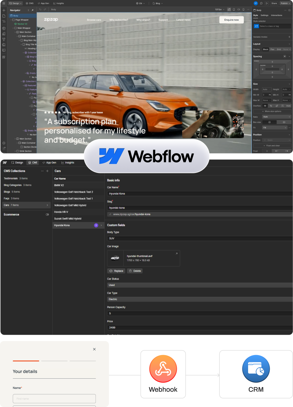
Task: Open the comments icon beside the VP avatar
Action: tap(261, 3)
